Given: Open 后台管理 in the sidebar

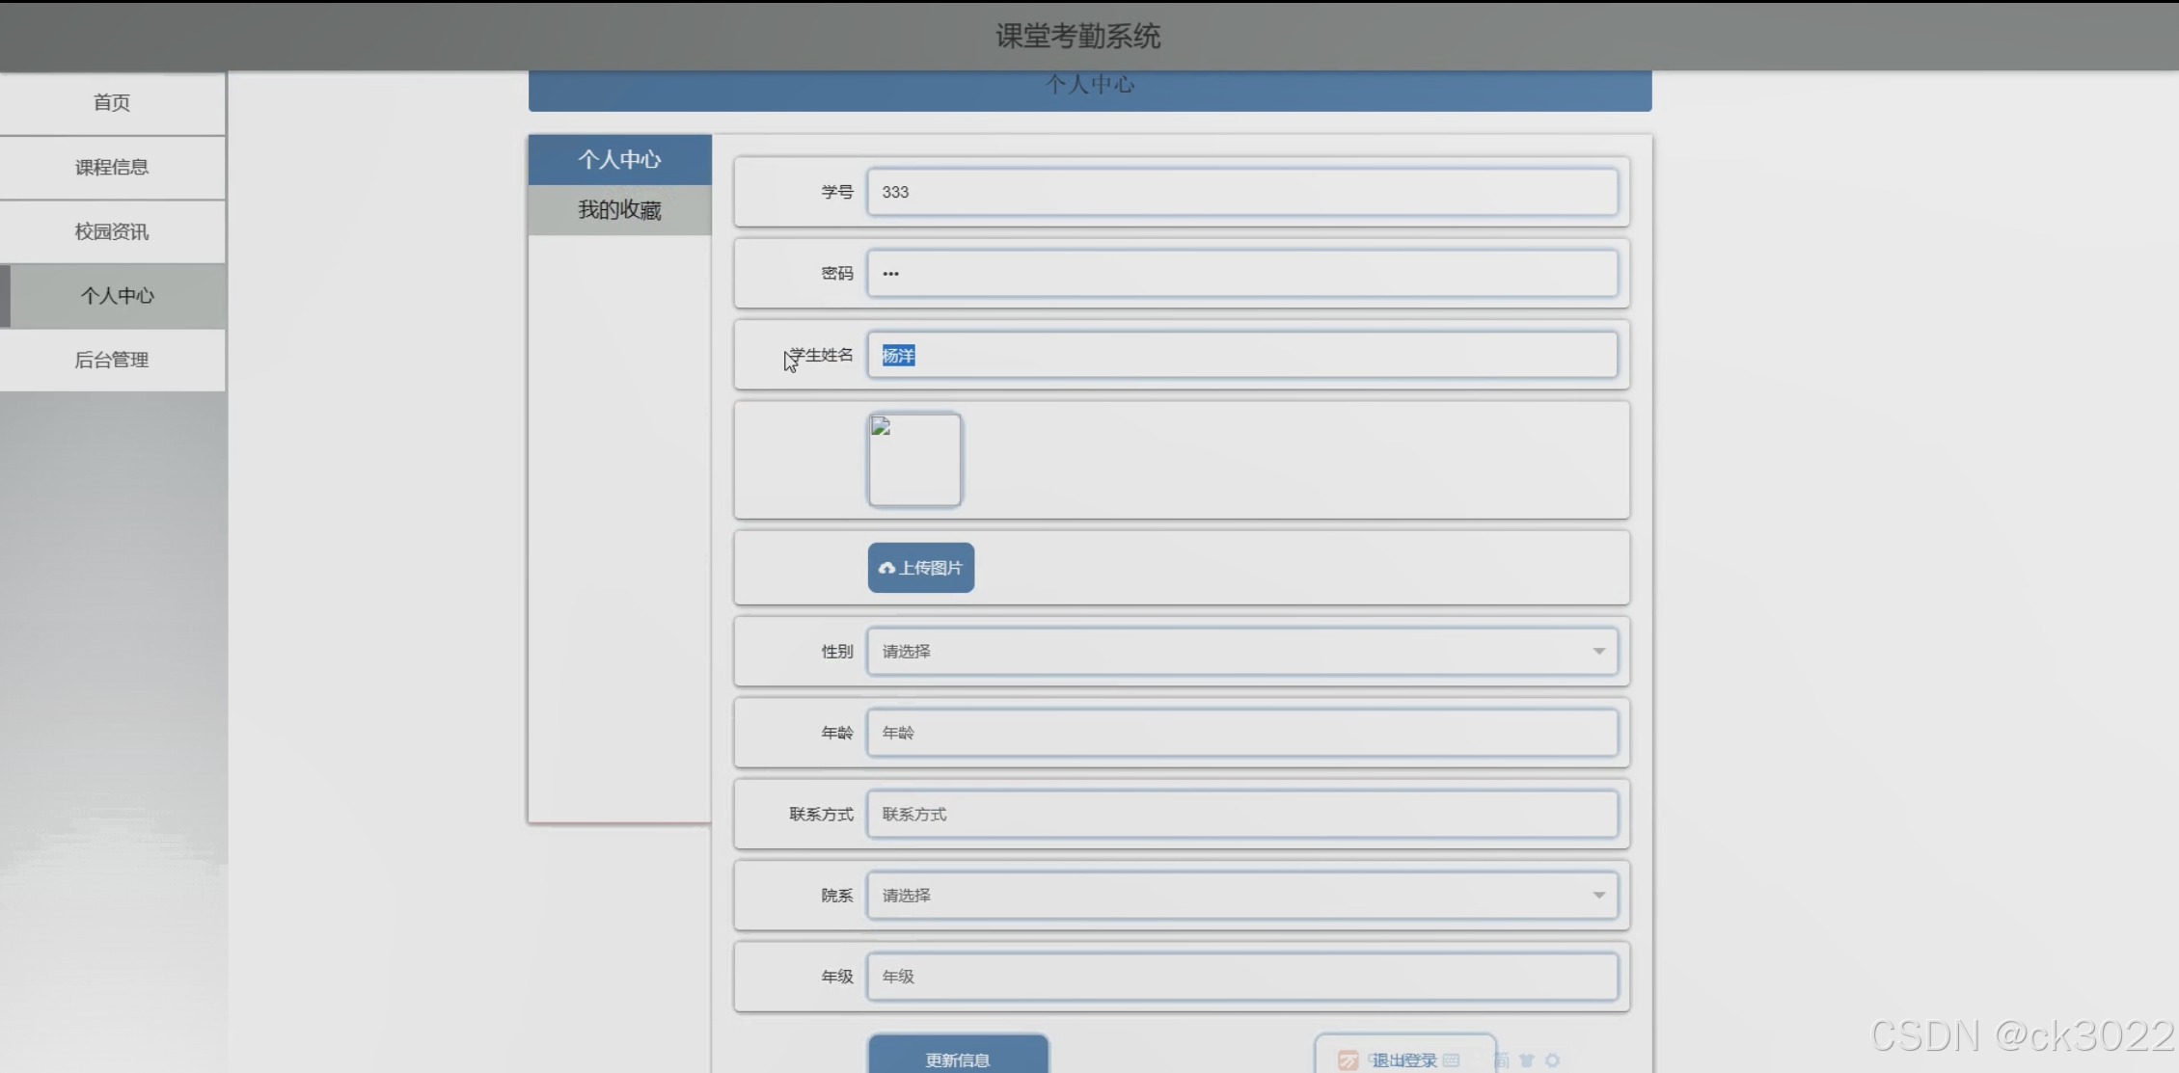Looking at the screenshot, I should click(112, 361).
